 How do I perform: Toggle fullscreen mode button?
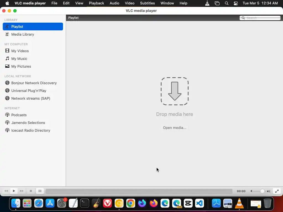[x=277, y=191]
